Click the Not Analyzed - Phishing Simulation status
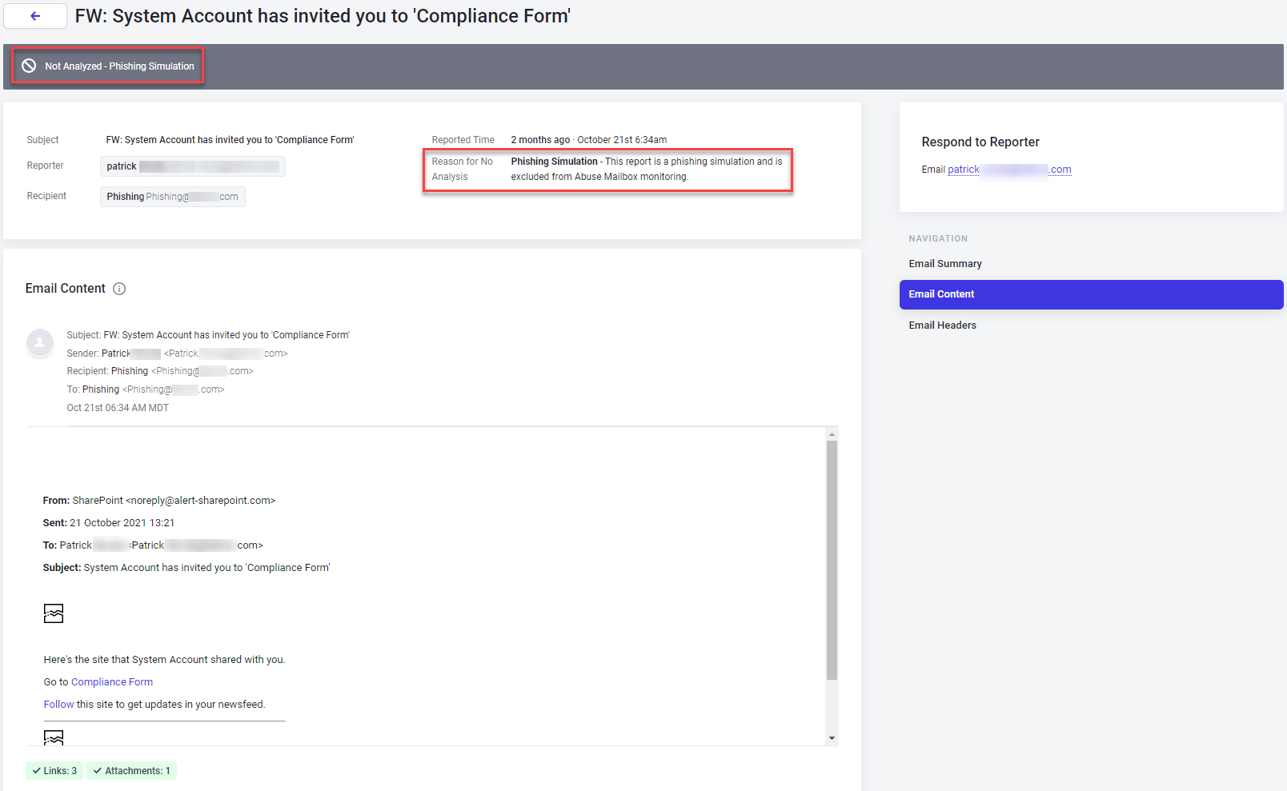This screenshot has width=1287, height=791. click(108, 66)
